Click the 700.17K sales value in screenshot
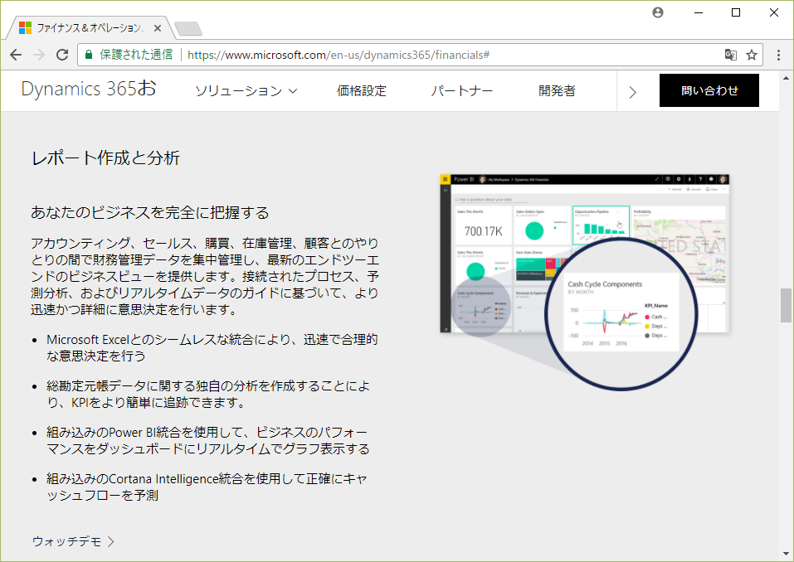794x562 pixels. pos(484,231)
